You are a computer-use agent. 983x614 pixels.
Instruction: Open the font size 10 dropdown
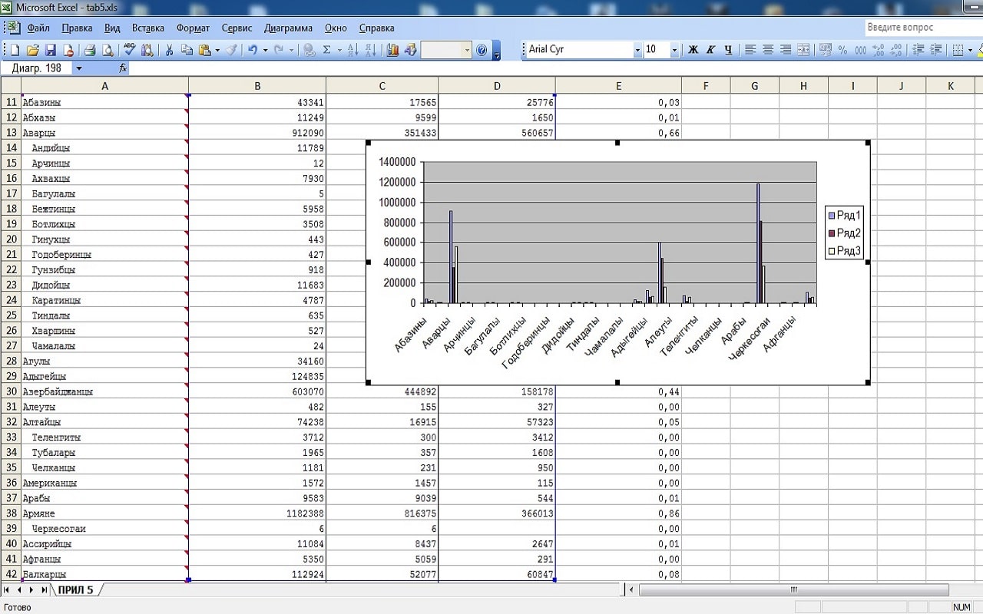coord(675,50)
